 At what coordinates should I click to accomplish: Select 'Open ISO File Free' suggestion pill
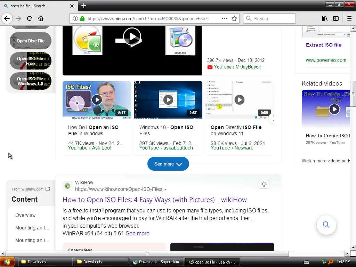coord(31,61)
